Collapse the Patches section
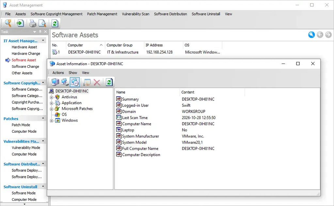Image resolution: width=334 pixels, height=206 pixels. (x=43, y=118)
